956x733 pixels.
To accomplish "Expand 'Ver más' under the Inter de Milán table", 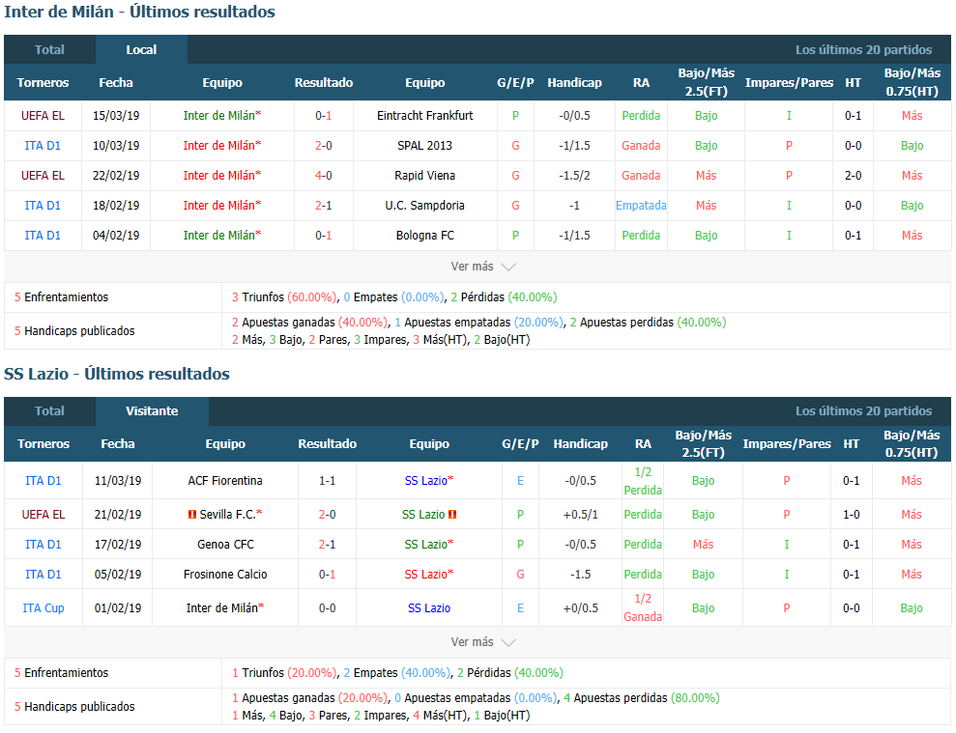I will point(483,267).
